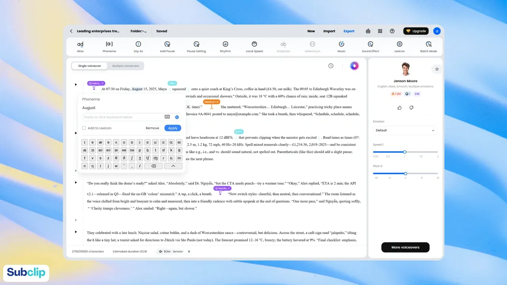This screenshot has width=507, height=285.
Task: Click the robot icon in the header
Action: pyautogui.click(x=368, y=31)
